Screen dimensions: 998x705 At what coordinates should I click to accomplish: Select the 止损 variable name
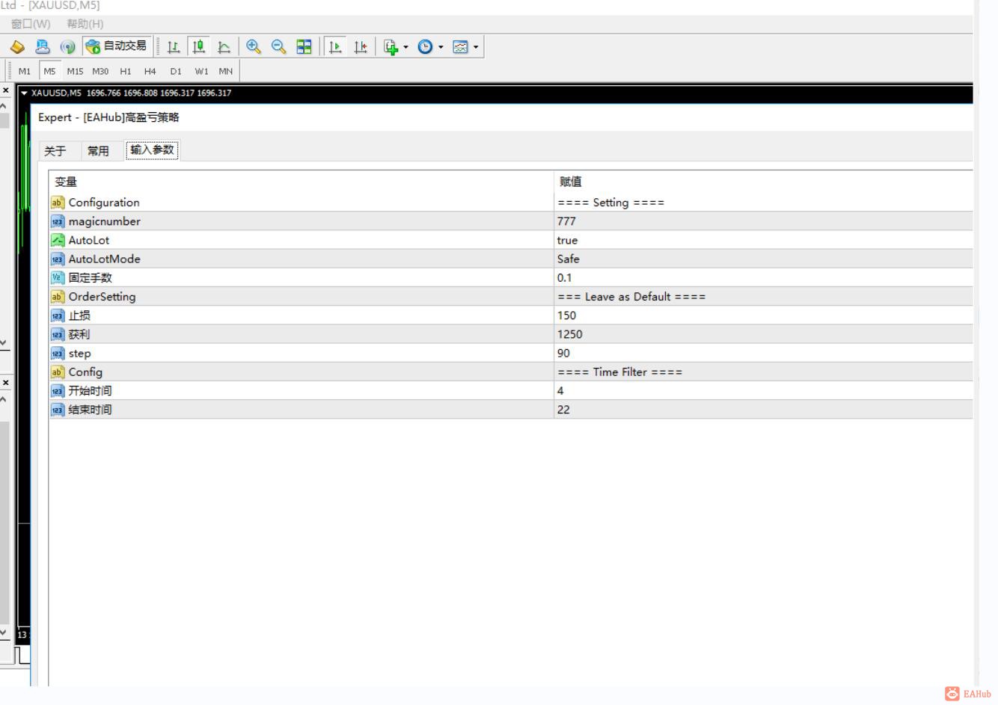[x=79, y=315]
